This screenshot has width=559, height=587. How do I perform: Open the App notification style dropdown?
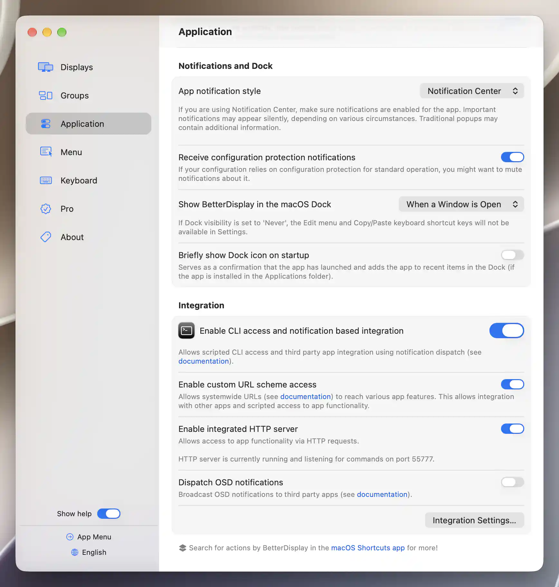click(472, 91)
